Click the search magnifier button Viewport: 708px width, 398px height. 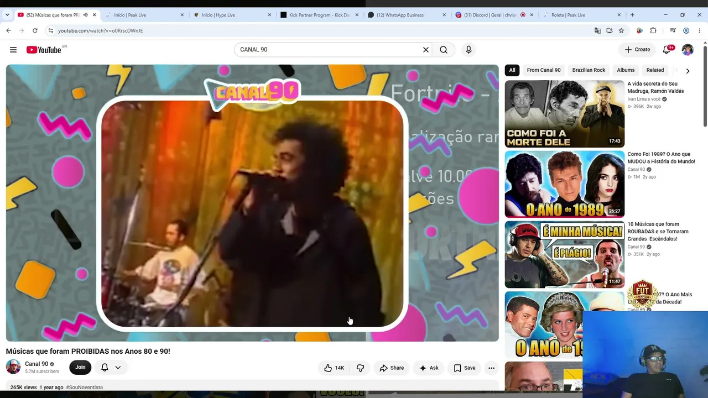444,50
